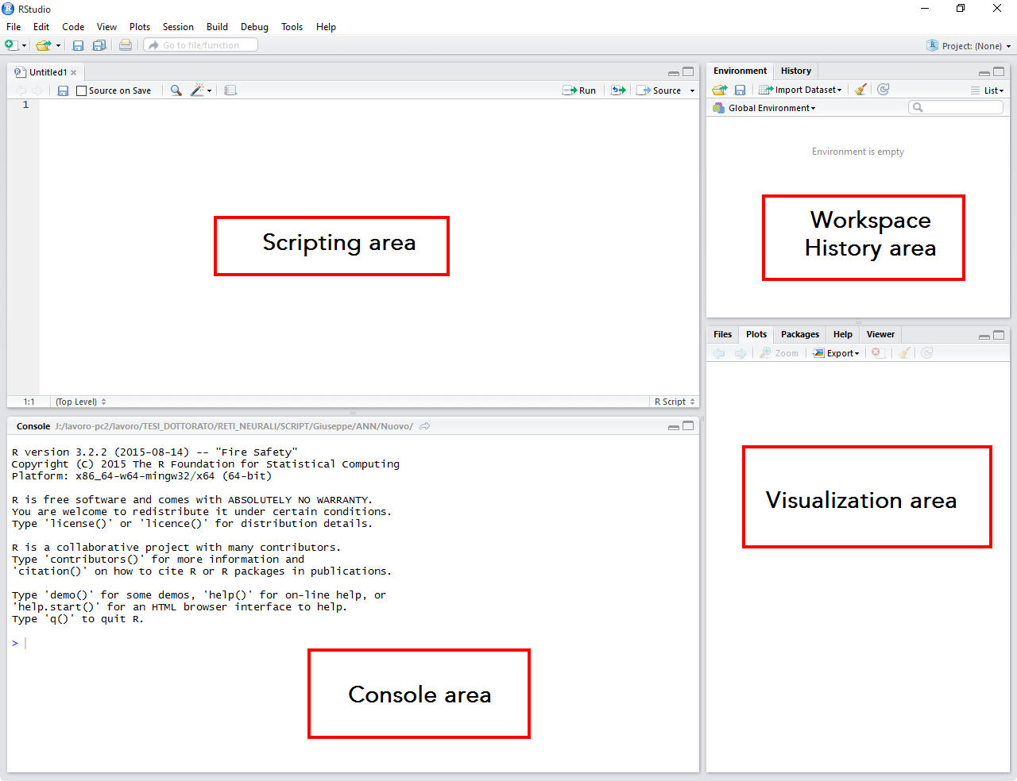Open the Tools menu
The height and width of the screenshot is (781, 1017).
(x=292, y=26)
